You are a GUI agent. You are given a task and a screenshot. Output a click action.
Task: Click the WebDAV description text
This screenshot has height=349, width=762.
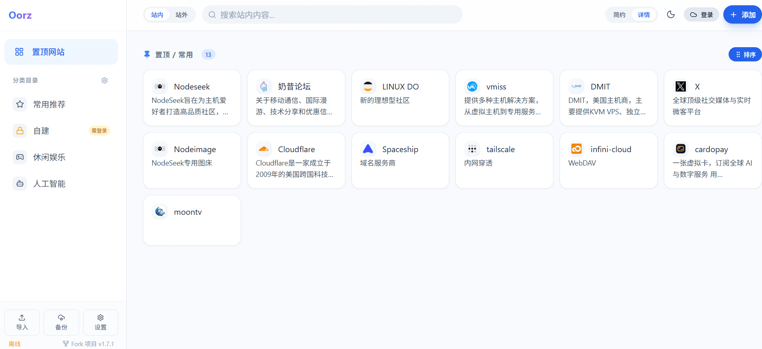click(x=582, y=163)
